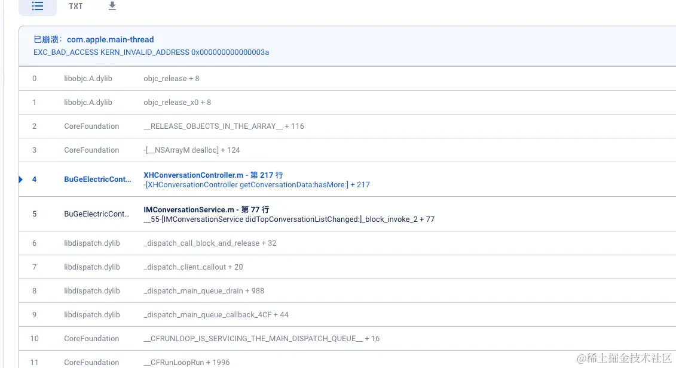Click didTopConversationListChanged block_invoke_2 symbol
The width and height of the screenshot is (676, 368).
[289, 219]
